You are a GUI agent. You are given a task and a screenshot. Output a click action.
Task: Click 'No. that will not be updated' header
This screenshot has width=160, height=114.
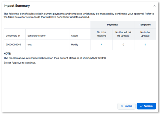point(123,34)
